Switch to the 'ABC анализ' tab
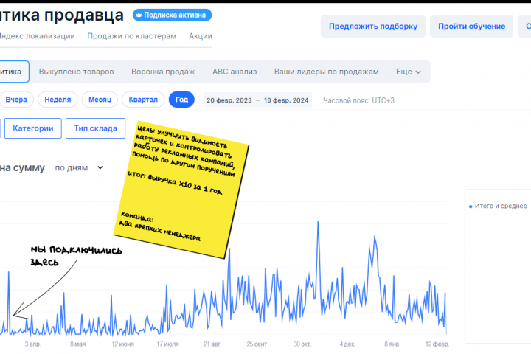Image resolution: width=531 pixels, height=354 pixels. point(235,72)
